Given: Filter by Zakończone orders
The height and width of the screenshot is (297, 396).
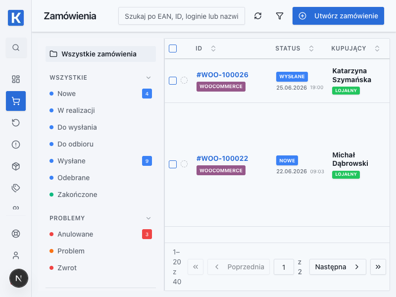Looking at the screenshot, I should point(101,195).
